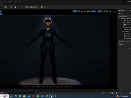Open the Outliner filter options
The height and width of the screenshot is (98, 131).
click(120, 13)
